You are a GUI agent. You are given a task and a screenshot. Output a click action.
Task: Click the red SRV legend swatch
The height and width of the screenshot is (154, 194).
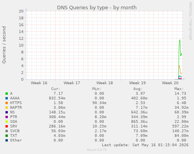[7, 126]
